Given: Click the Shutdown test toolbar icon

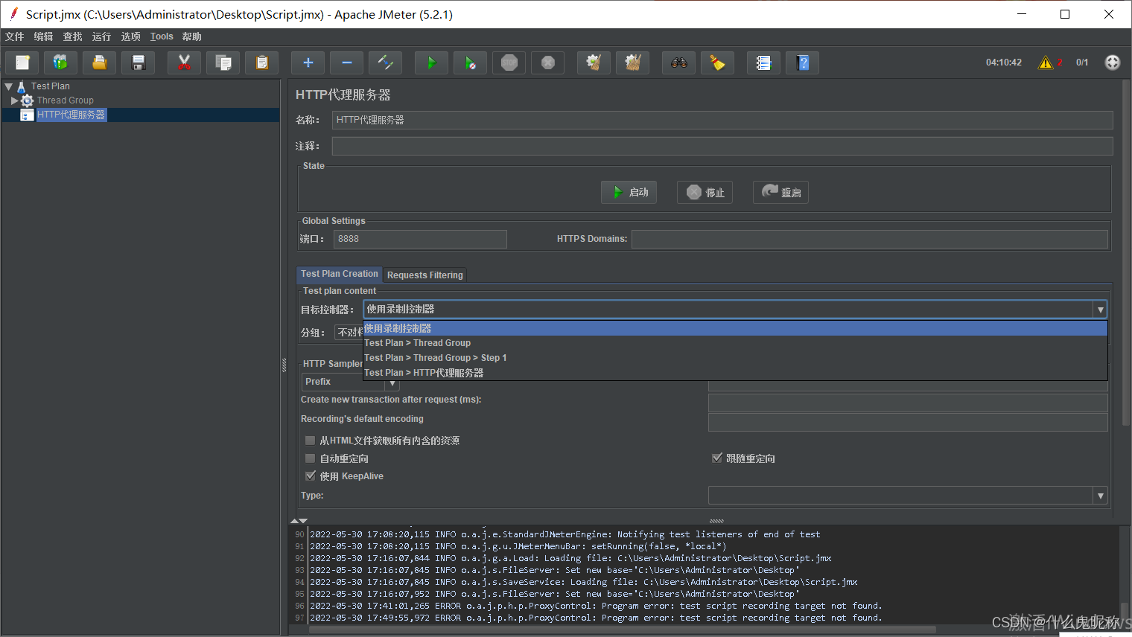Looking at the screenshot, I should [548, 63].
